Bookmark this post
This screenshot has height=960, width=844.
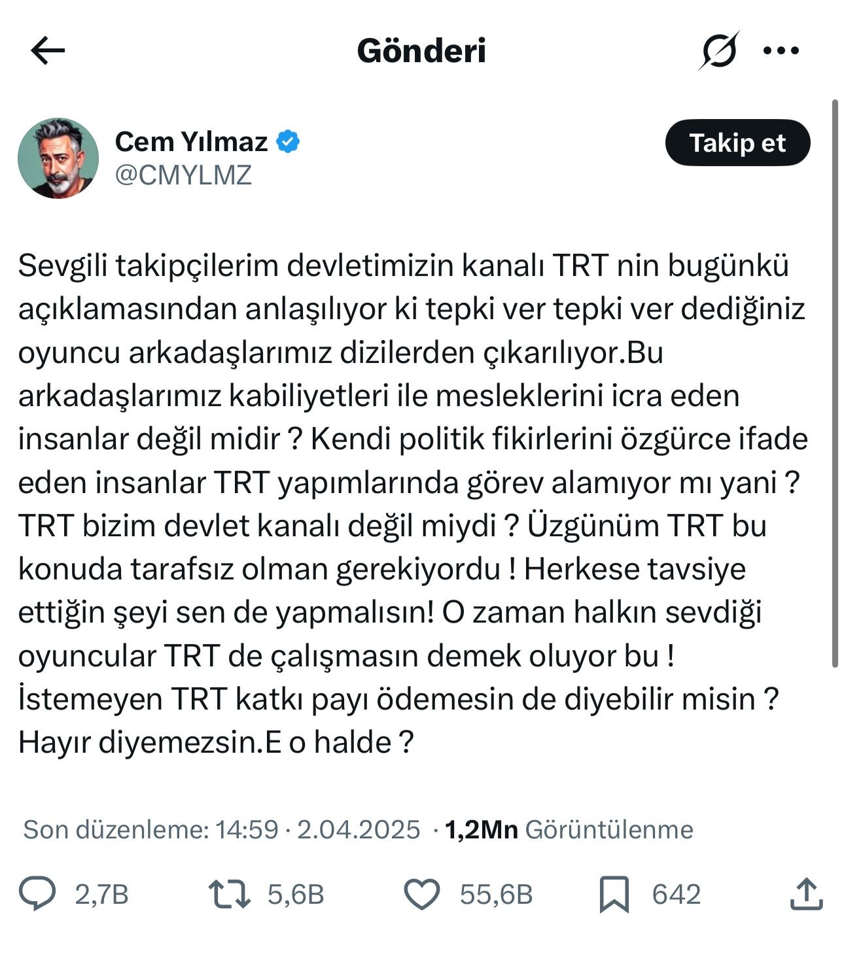614,894
